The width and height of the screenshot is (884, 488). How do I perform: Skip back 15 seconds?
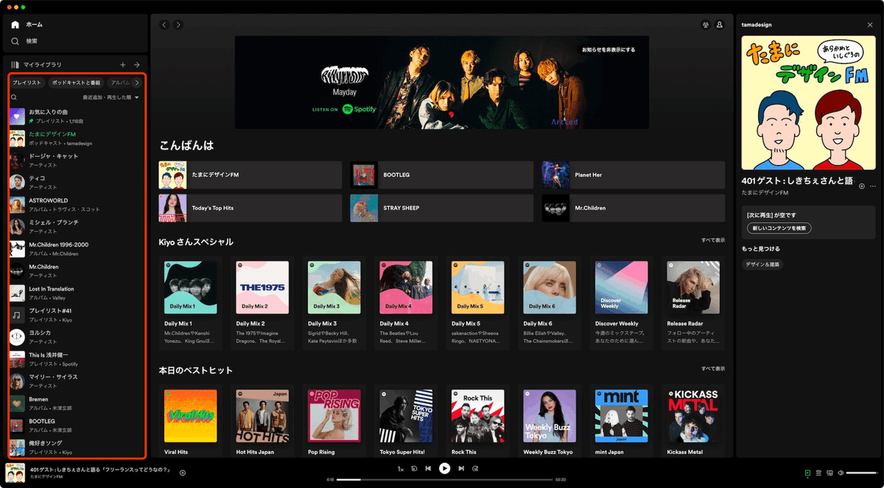click(x=415, y=468)
